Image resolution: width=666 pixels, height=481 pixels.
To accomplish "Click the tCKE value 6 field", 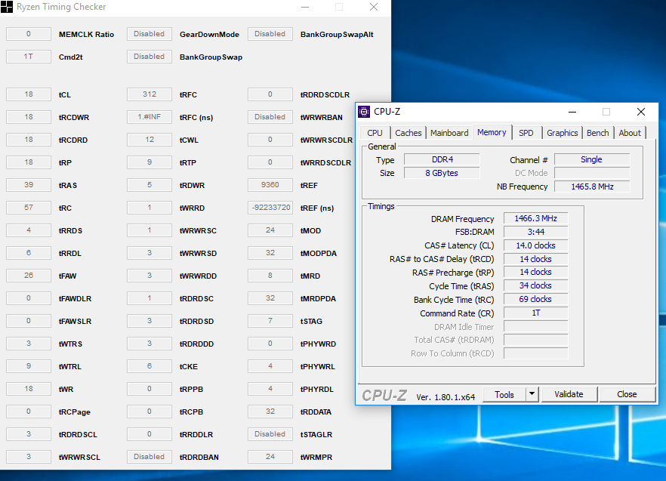I will pyautogui.click(x=149, y=366).
